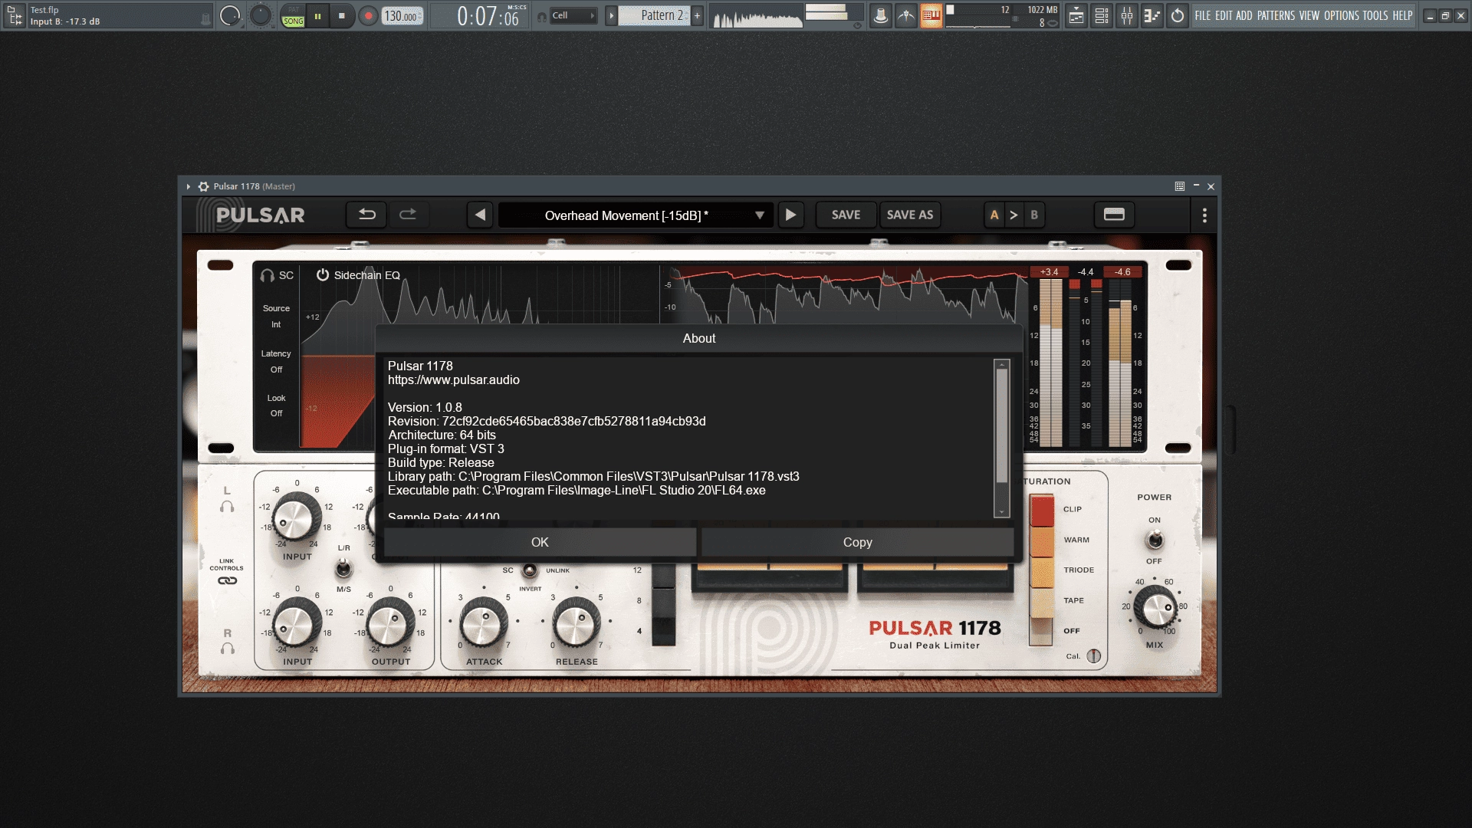Image resolution: width=1472 pixels, height=828 pixels.
Task: Open pattern menu arrow left of Pattern 2
Action: click(x=611, y=15)
